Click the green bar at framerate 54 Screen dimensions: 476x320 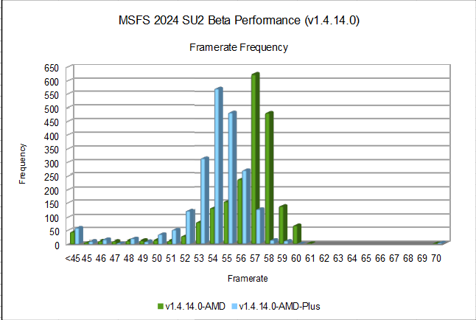coord(212,226)
